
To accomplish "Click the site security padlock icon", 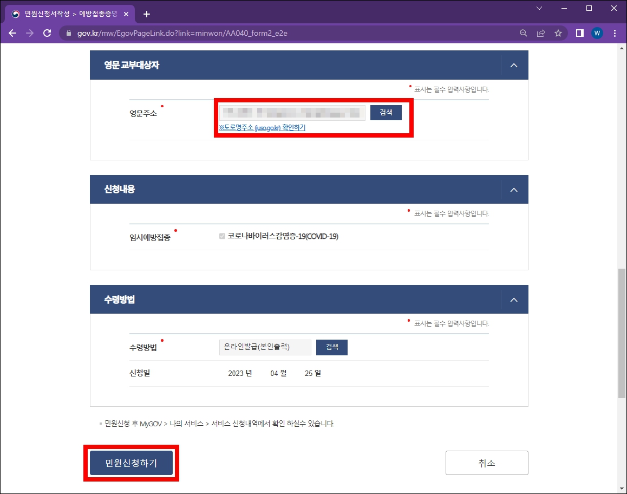I will click(x=68, y=33).
